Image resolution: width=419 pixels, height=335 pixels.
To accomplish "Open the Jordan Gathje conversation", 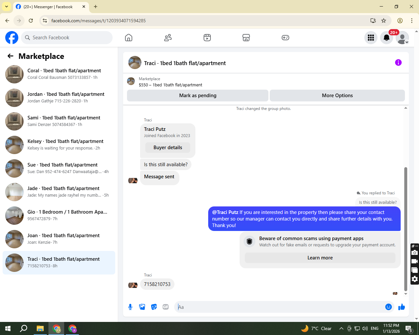I will (x=59, y=98).
